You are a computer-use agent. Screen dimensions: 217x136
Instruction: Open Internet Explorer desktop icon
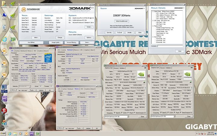click(5, 40)
